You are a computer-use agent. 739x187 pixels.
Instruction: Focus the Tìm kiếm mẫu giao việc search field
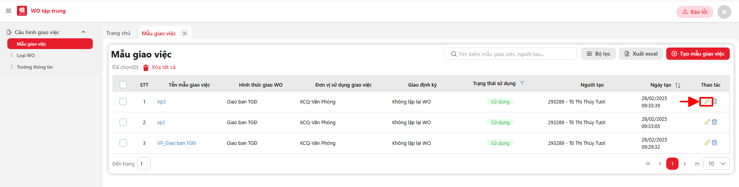(x=510, y=54)
